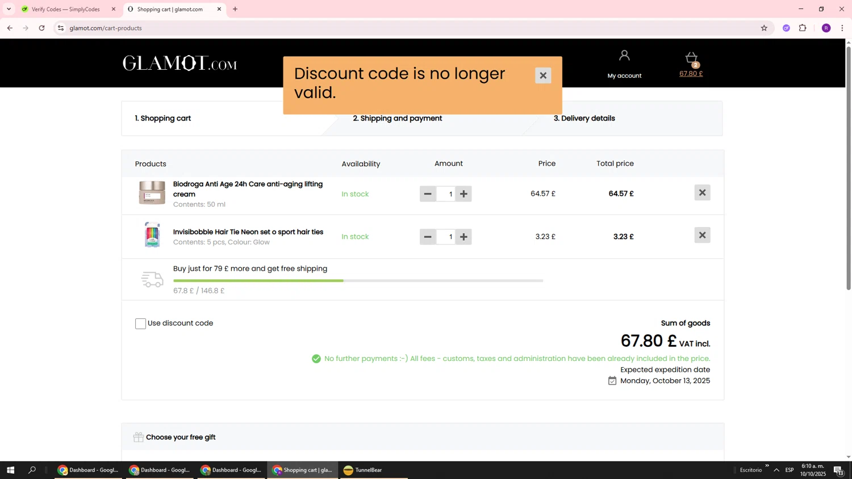Viewport: 852px width, 479px height.
Task: Show hidden system tray icons
Action: [776, 470]
